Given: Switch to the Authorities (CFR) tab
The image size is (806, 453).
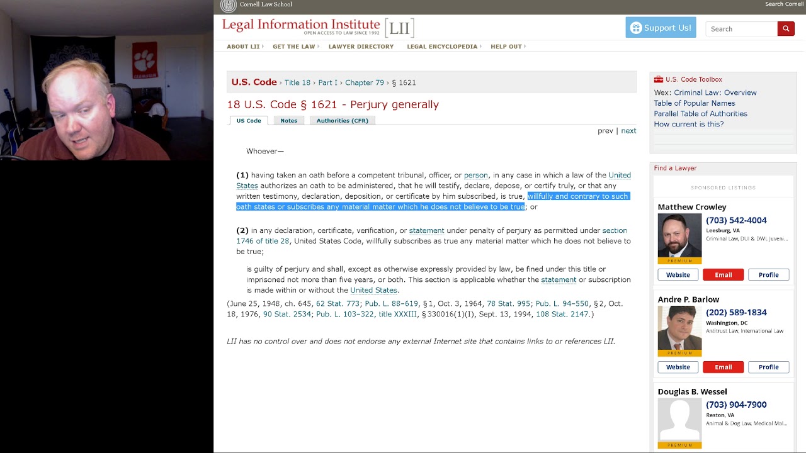Looking at the screenshot, I should 343,120.
